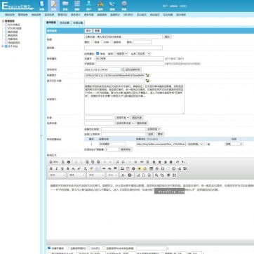
Task: Open the 选择前缀 address prefix dropdown
Action: pos(154,129)
